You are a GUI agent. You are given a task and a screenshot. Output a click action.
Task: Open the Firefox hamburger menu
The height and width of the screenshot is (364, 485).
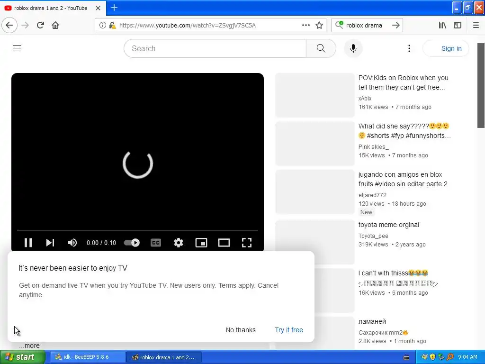click(476, 26)
